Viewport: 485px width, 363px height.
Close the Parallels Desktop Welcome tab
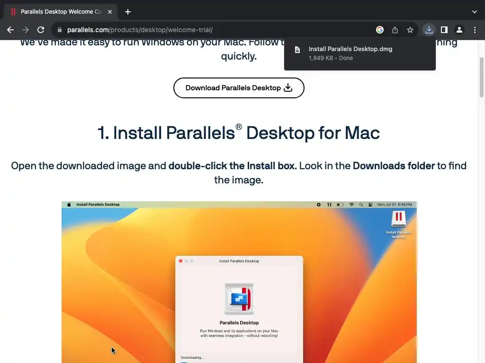pyautogui.click(x=110, y=12)
